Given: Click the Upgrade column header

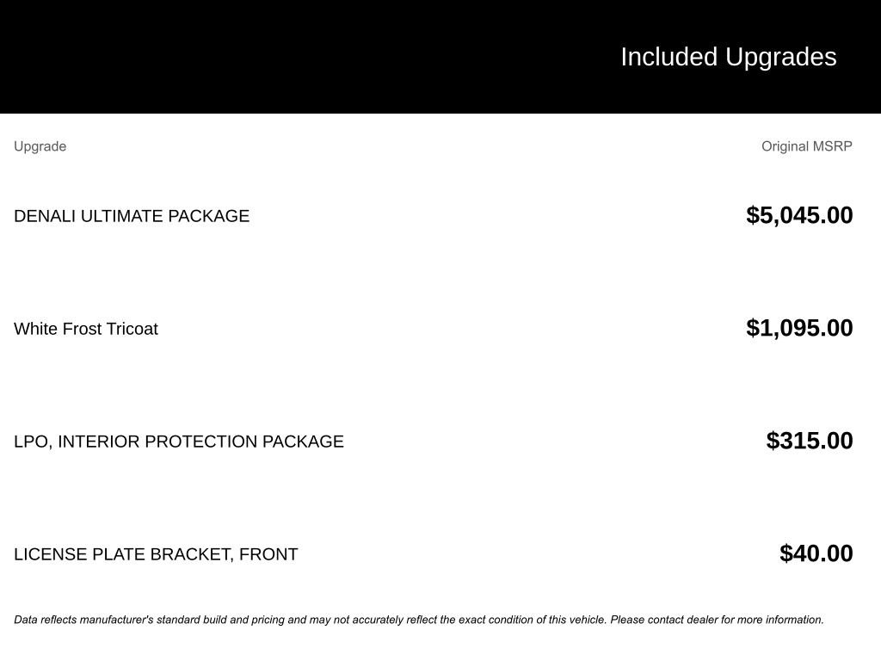Looking at the screenshot, I should point(40,146).
